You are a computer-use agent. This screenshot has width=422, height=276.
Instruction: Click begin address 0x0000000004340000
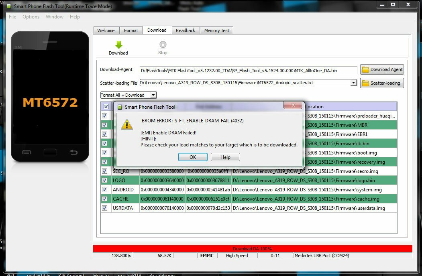point(162,190)
